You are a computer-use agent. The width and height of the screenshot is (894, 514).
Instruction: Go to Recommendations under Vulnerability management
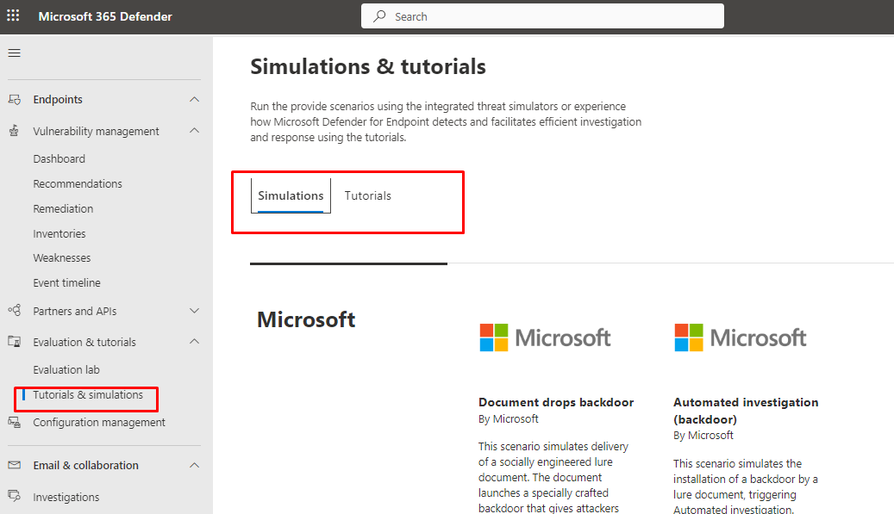[78, 183]
